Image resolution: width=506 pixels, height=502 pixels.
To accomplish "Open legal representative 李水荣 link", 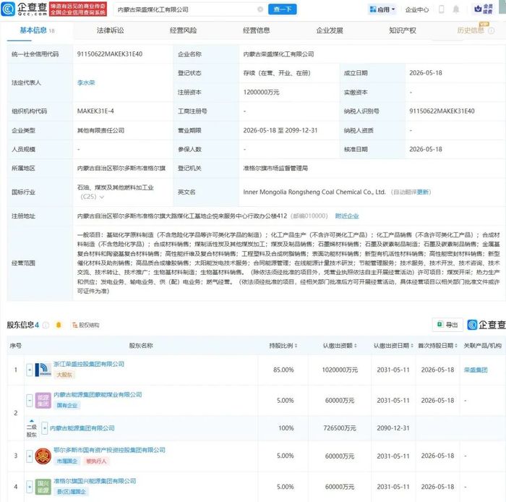I will [86, 82].
